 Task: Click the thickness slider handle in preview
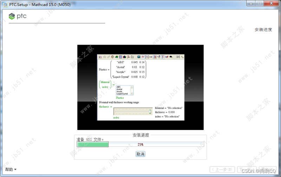click(150, 111)
